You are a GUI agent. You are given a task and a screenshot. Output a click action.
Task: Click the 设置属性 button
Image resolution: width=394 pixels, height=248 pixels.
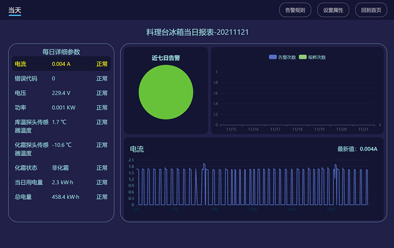[x=333, y=10]
